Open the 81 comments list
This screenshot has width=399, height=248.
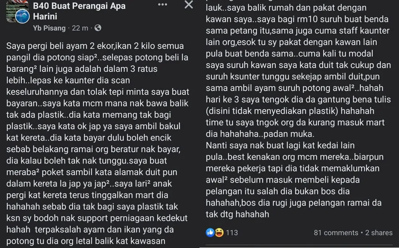[x=336, y=232]
